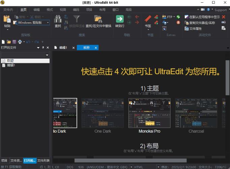This screenshot has width=230, height=169.
Task: Click the next bookmark icon with right arrow
Action: point(156,23)
